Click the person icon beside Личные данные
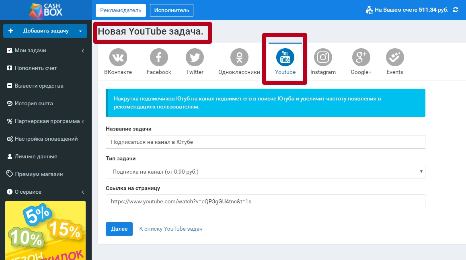466x260 pixels. [10, 157]
